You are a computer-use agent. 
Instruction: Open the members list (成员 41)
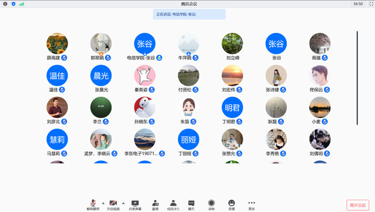point(173,205)
